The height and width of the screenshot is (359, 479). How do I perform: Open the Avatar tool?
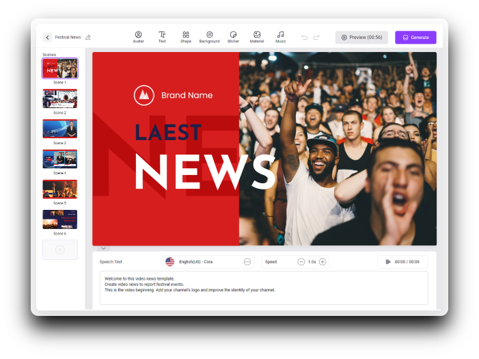[x=138, y=37]
